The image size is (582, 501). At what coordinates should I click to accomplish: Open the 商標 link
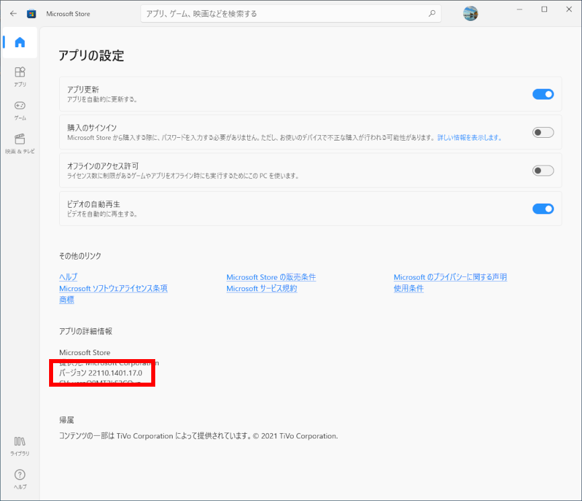point(67,300)
